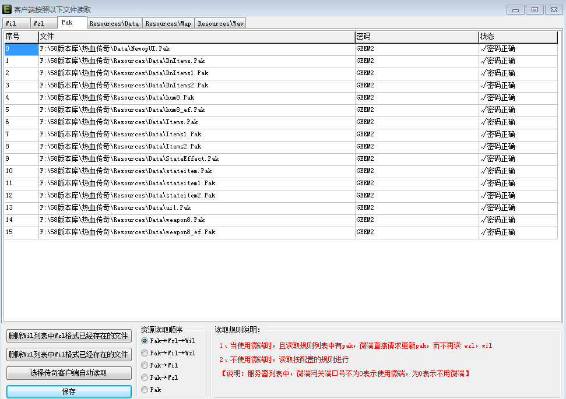Image resolution: width=566 pixels, height=399 pixels.
Task: Click 删除Wzl列表中Wil格式已经存在的文件 button
Action: tap(69, 354)
